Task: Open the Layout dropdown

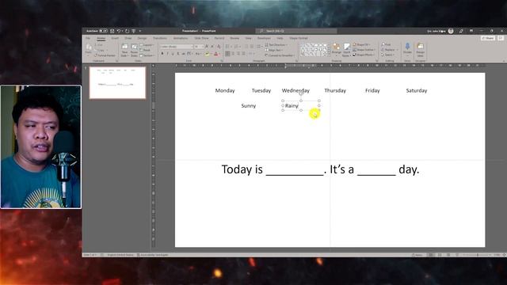Action: (x=147, y=45)
